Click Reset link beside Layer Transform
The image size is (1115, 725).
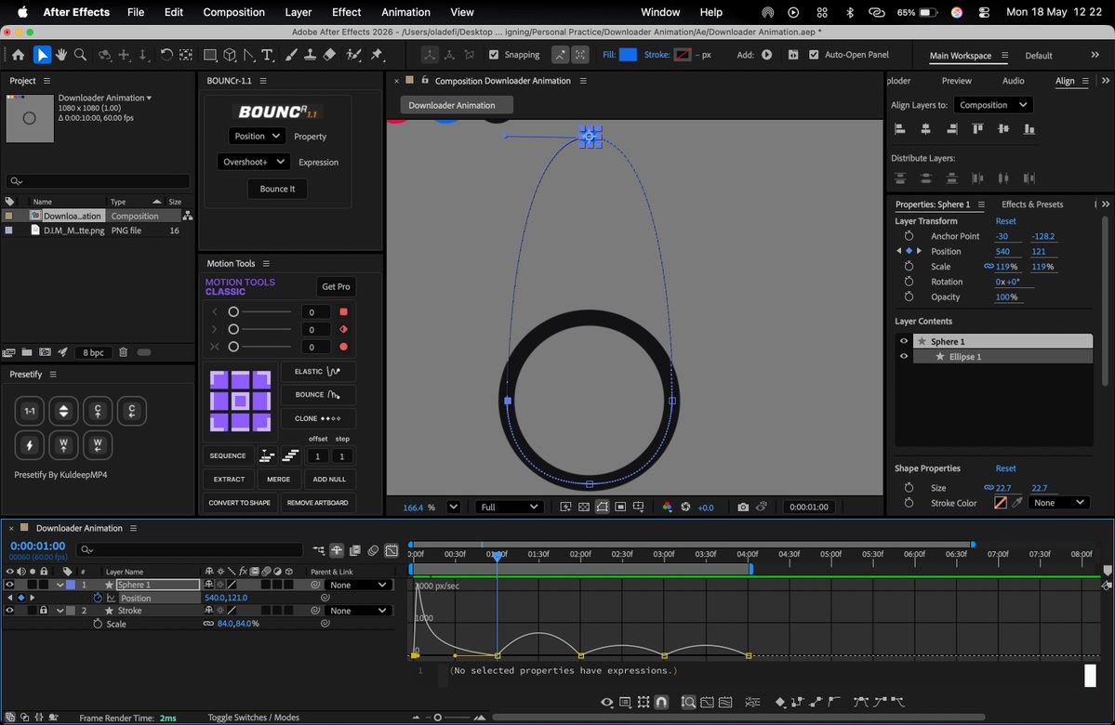point(1005,221)
